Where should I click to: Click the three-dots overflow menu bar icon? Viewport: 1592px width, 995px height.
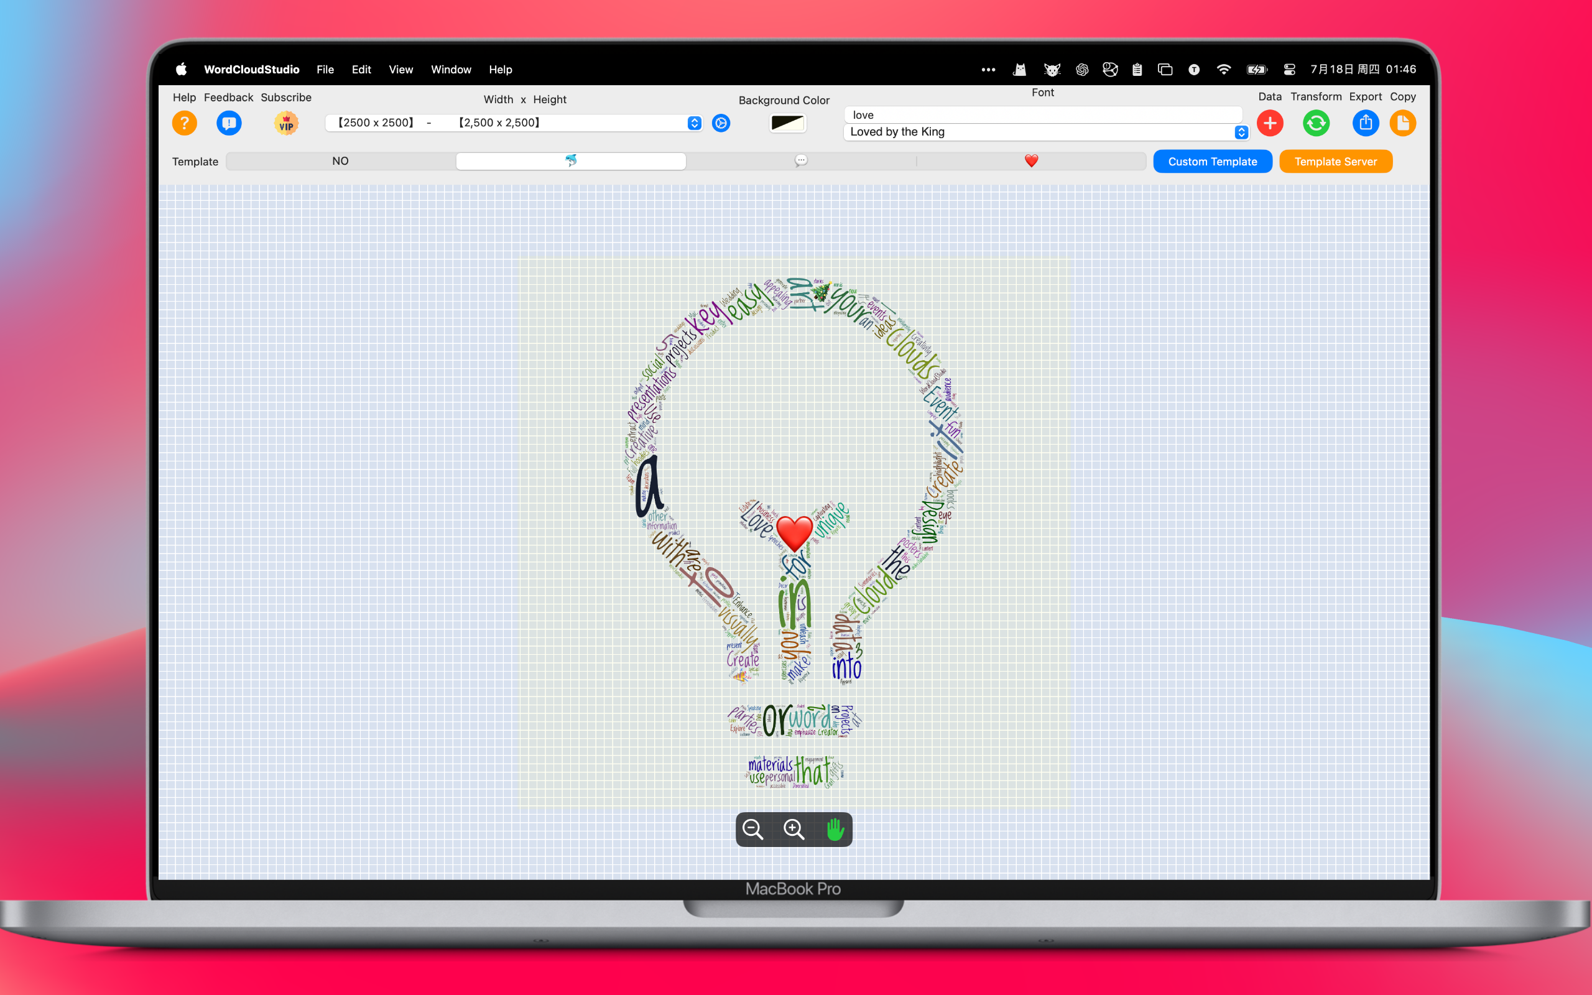(988, 69)
